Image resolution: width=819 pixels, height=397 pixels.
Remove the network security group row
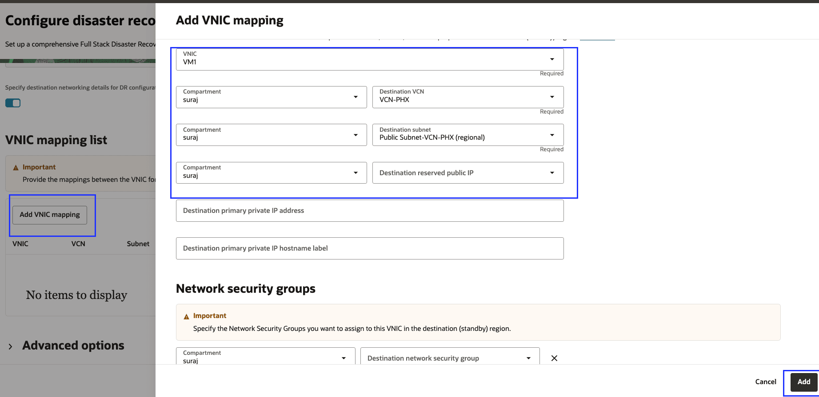pyautogui.click(x=554, y=358)
